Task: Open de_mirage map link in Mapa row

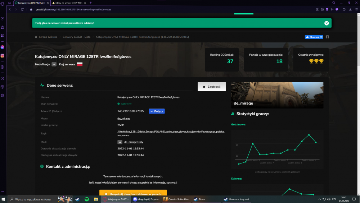Action: tap(123, 119)
